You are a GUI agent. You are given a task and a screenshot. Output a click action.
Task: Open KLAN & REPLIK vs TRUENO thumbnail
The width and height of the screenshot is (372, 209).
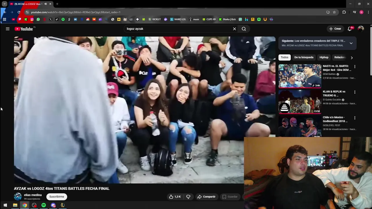(x=300, y=102)
